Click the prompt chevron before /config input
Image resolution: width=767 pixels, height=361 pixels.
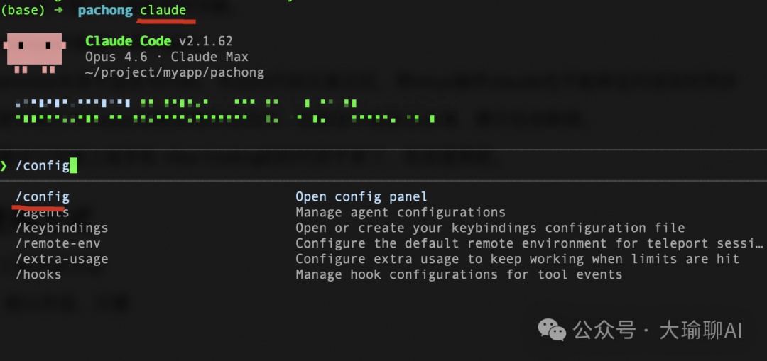(x=5, y=166)
